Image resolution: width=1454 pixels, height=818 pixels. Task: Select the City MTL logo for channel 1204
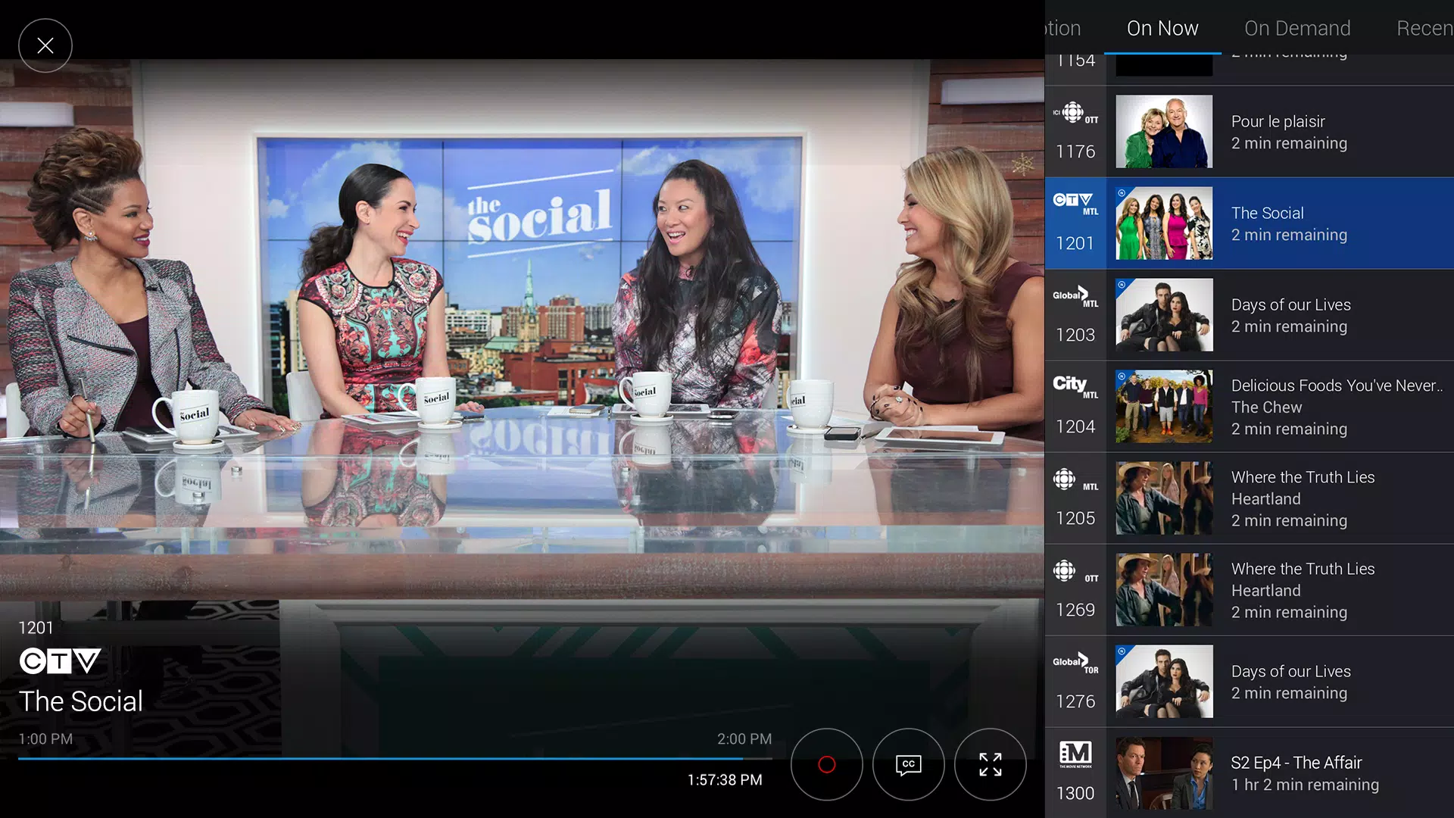1073,389
